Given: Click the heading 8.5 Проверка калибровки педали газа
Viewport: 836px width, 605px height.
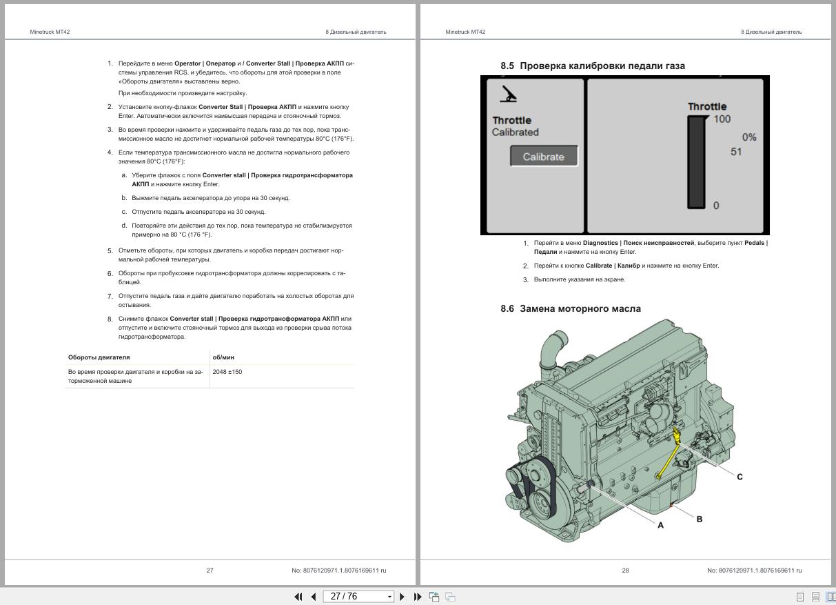Looking at the screenshot, I should click(x=593, y=66).
